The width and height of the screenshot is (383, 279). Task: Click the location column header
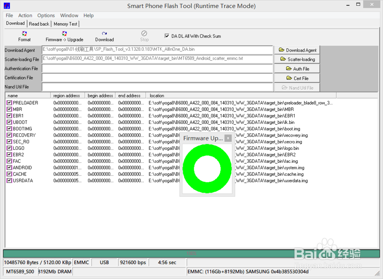click(x=241, y=95)
